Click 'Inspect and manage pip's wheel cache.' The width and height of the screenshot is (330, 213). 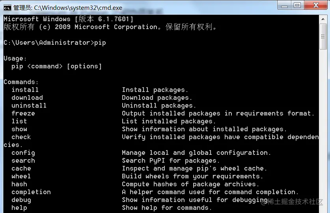[194, 169]
